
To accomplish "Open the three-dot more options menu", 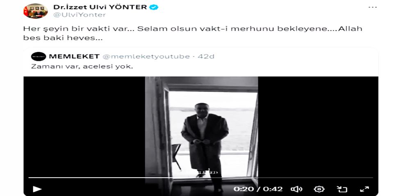I will pyautogui.click(x=373, y=7).
